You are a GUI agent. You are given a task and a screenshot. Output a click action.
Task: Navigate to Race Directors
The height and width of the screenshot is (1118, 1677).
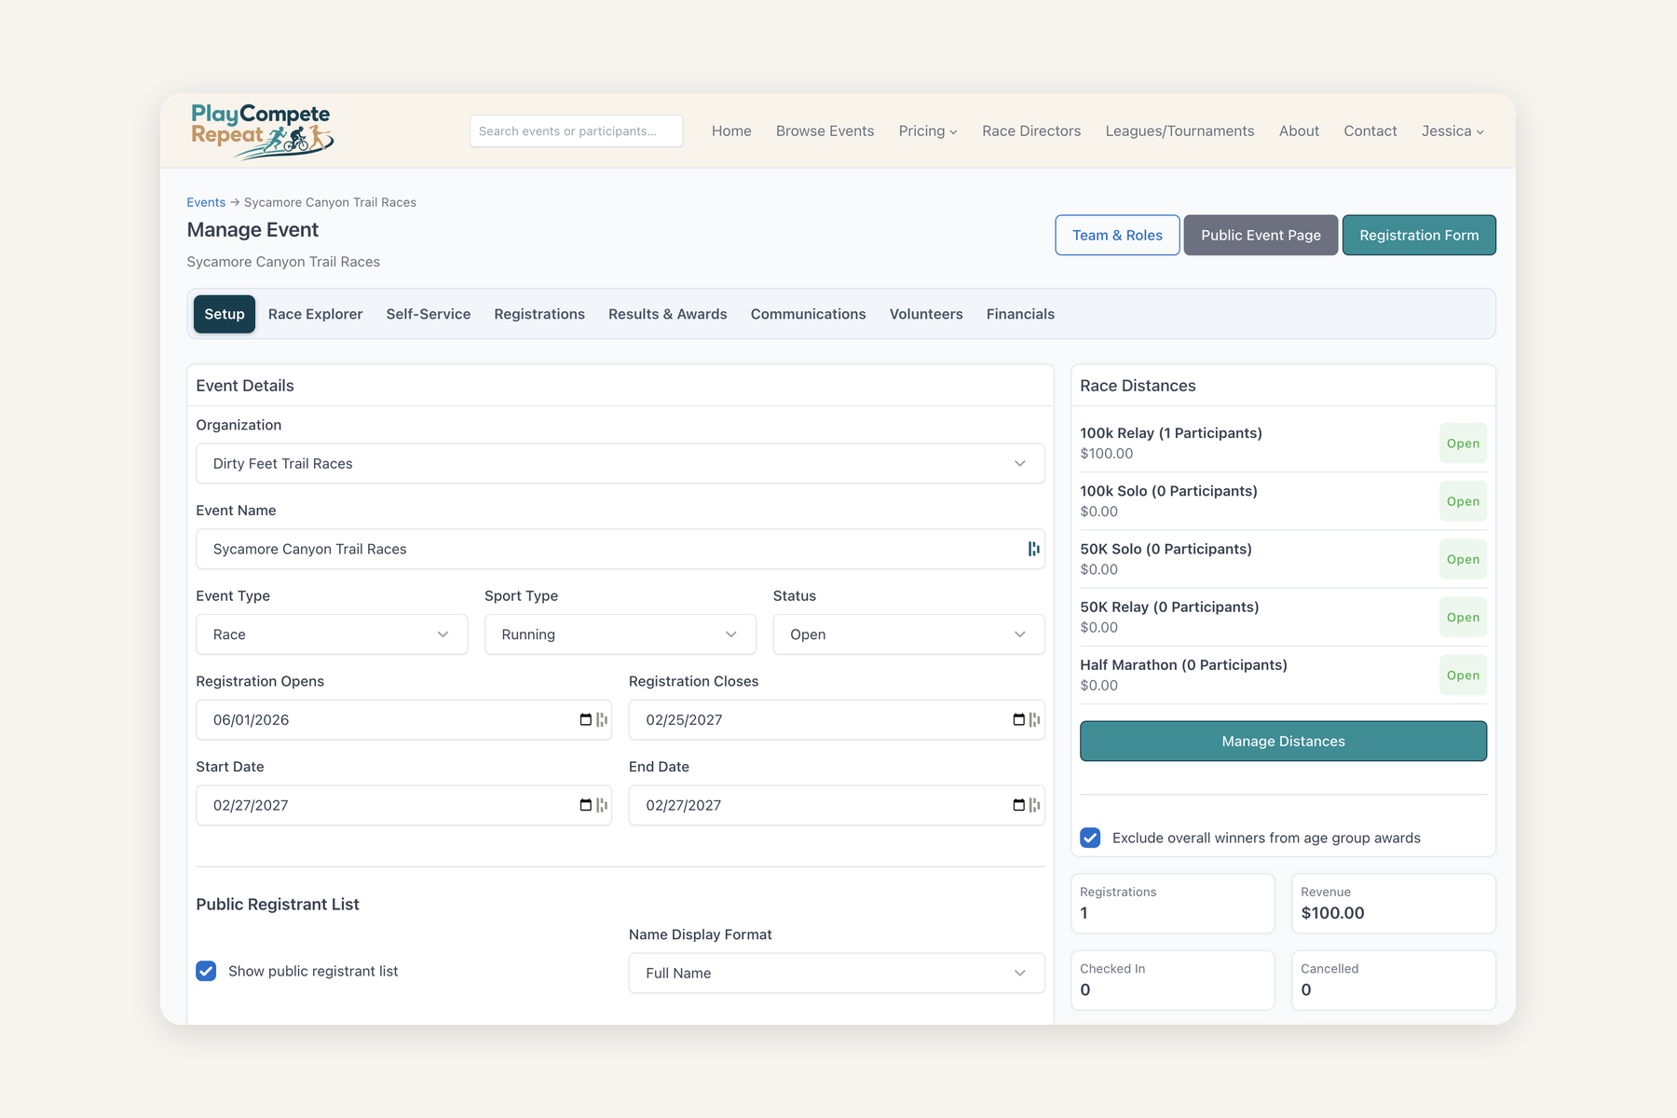[1031, 131]
